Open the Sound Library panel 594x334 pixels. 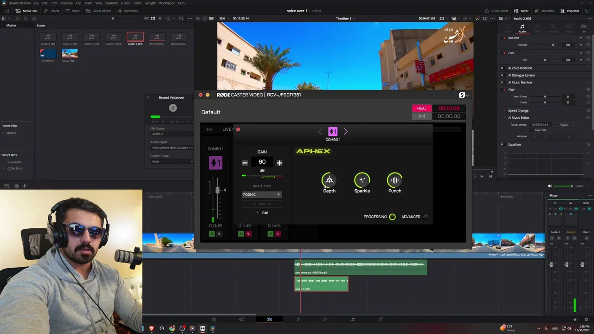(98, 11)
